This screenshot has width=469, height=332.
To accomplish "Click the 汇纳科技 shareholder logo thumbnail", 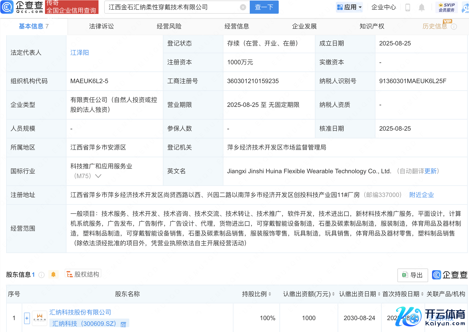I will (40, 318).
